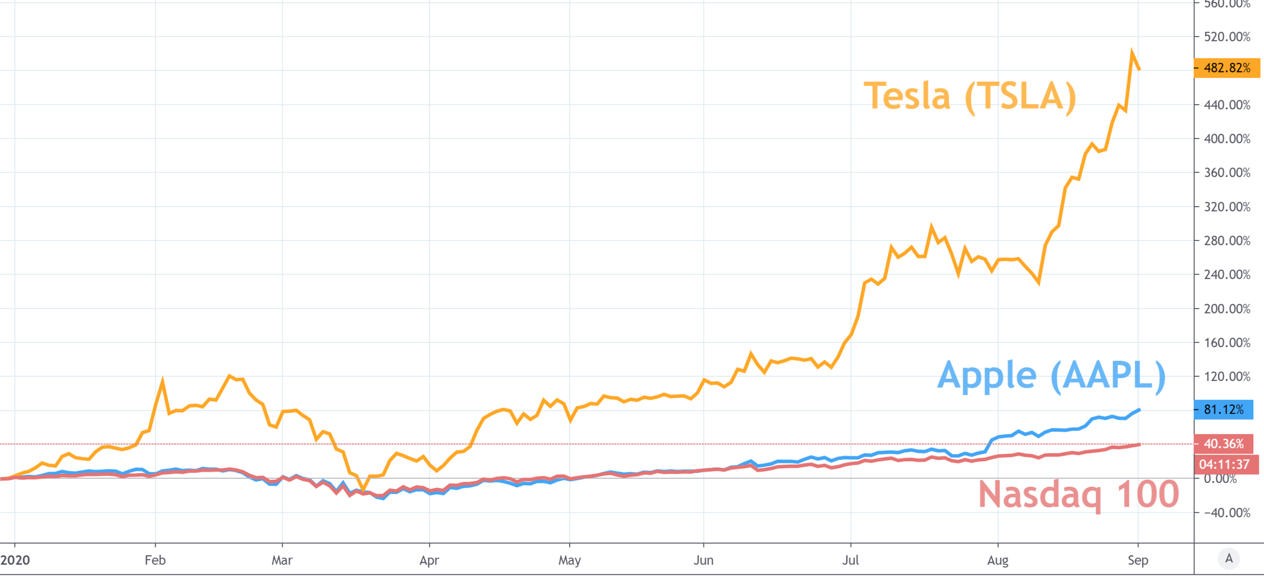The height and width of the screenshot is (576, 1264).
Task: Click the 320.00% price axis tick
Action: click(x=1227, y=207)
